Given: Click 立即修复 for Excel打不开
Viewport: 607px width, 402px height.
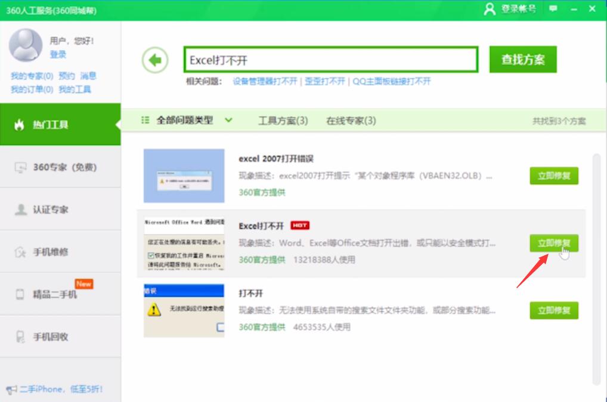Looking at the screenshot, I should (x=554, y=243).
